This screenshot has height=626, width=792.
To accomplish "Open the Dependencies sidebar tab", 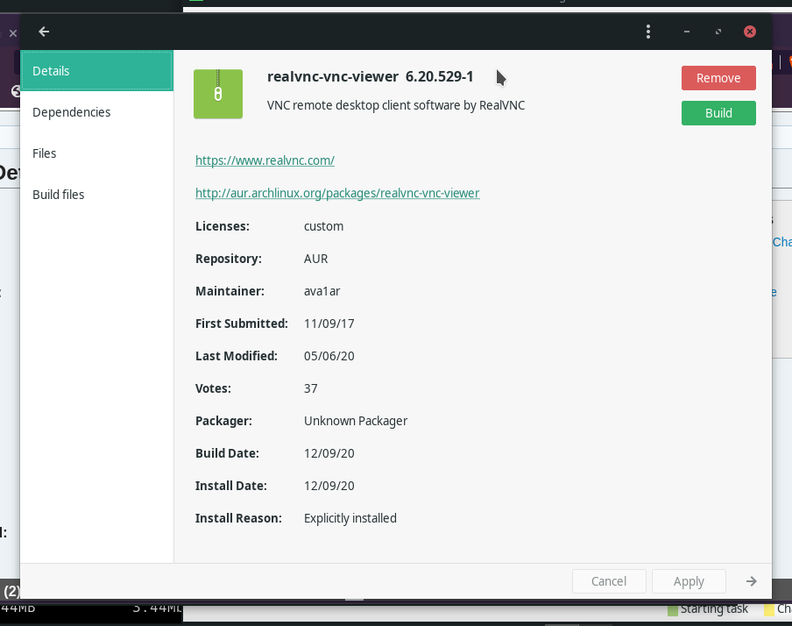I will (x=97, y=112).
